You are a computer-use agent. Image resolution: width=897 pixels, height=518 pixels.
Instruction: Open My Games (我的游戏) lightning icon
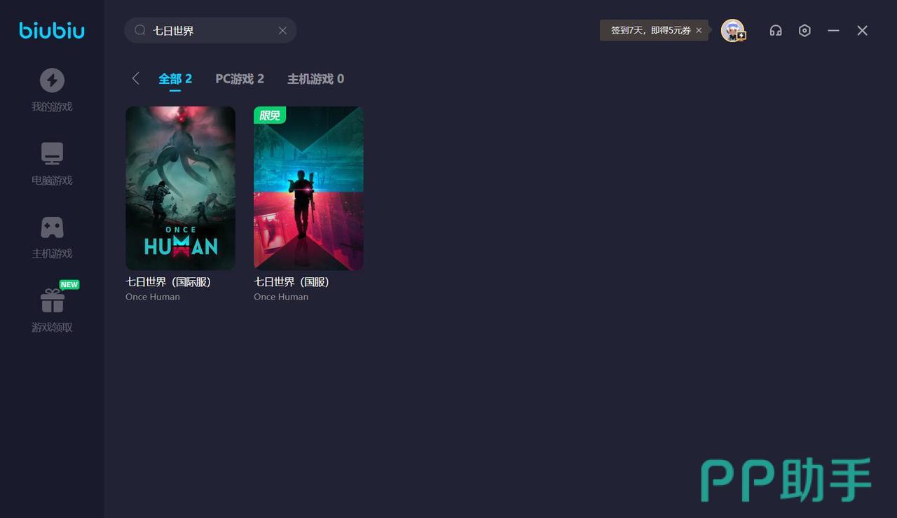(x=52, y=80)
